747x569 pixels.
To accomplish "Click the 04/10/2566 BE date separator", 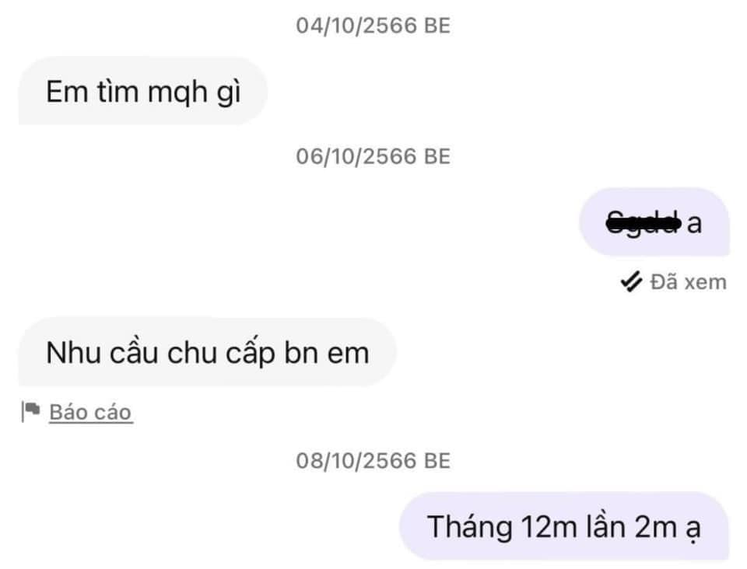I will [x=373, y=26].
